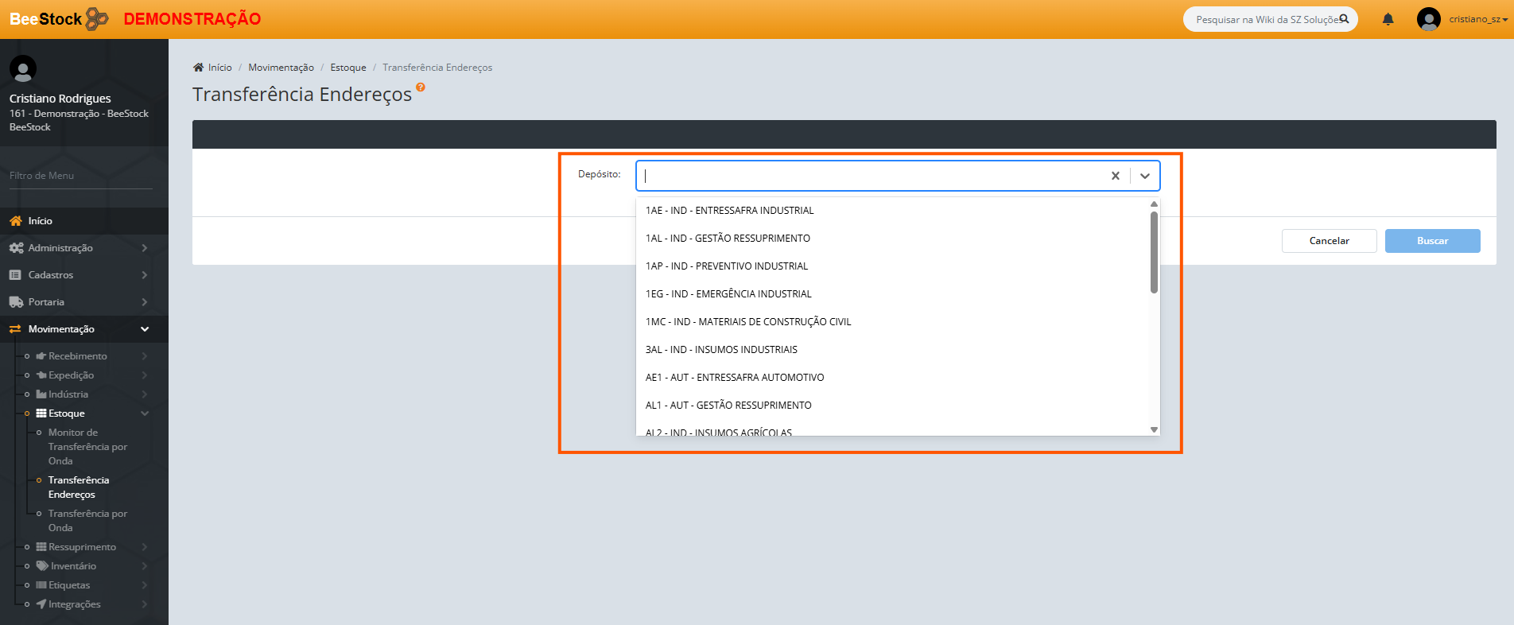Click the Filtro de Menu input field

point(80,176)
